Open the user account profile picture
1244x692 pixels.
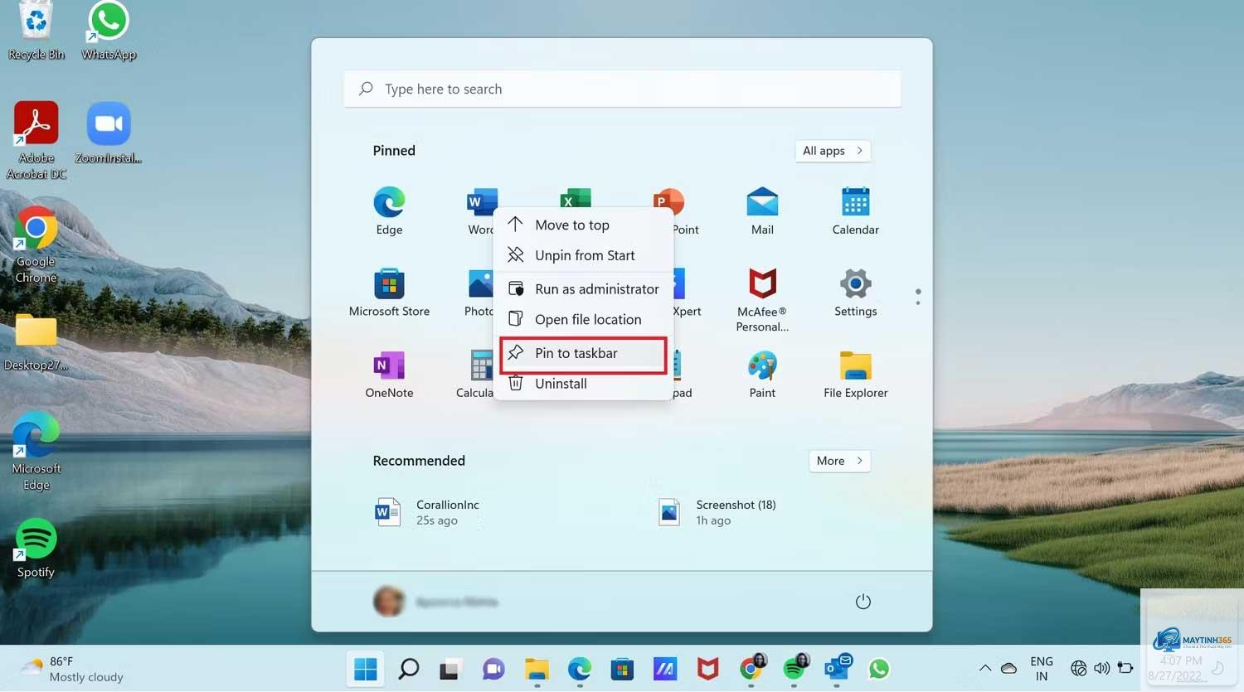pyautogui.click(x=388, y=602)
